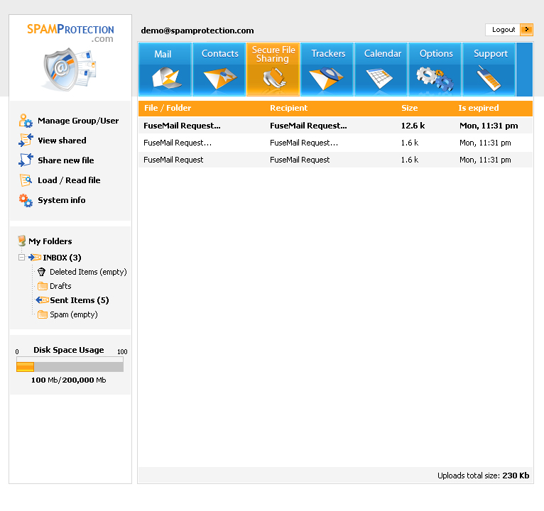Click the Load / Read file icon

26,180
